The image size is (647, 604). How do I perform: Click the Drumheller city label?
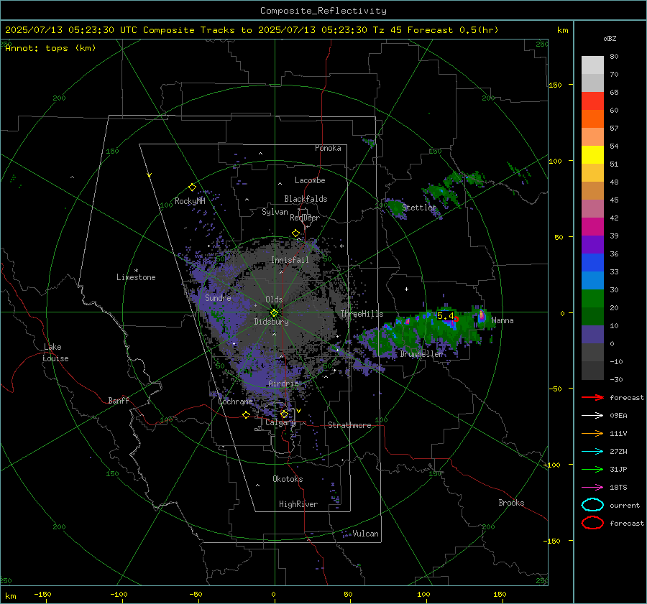click(x=421, y=354)
